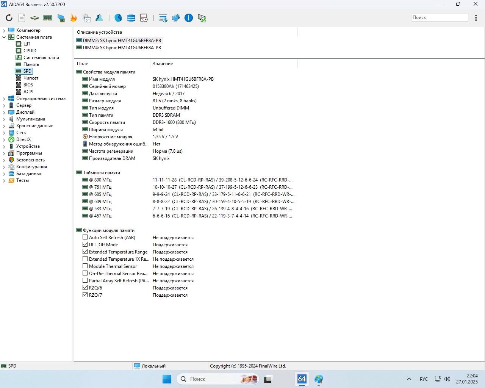Expand the Мультимедиа tree node
Viewport: 485px width, 388px height.
click(x=4, y=119)
